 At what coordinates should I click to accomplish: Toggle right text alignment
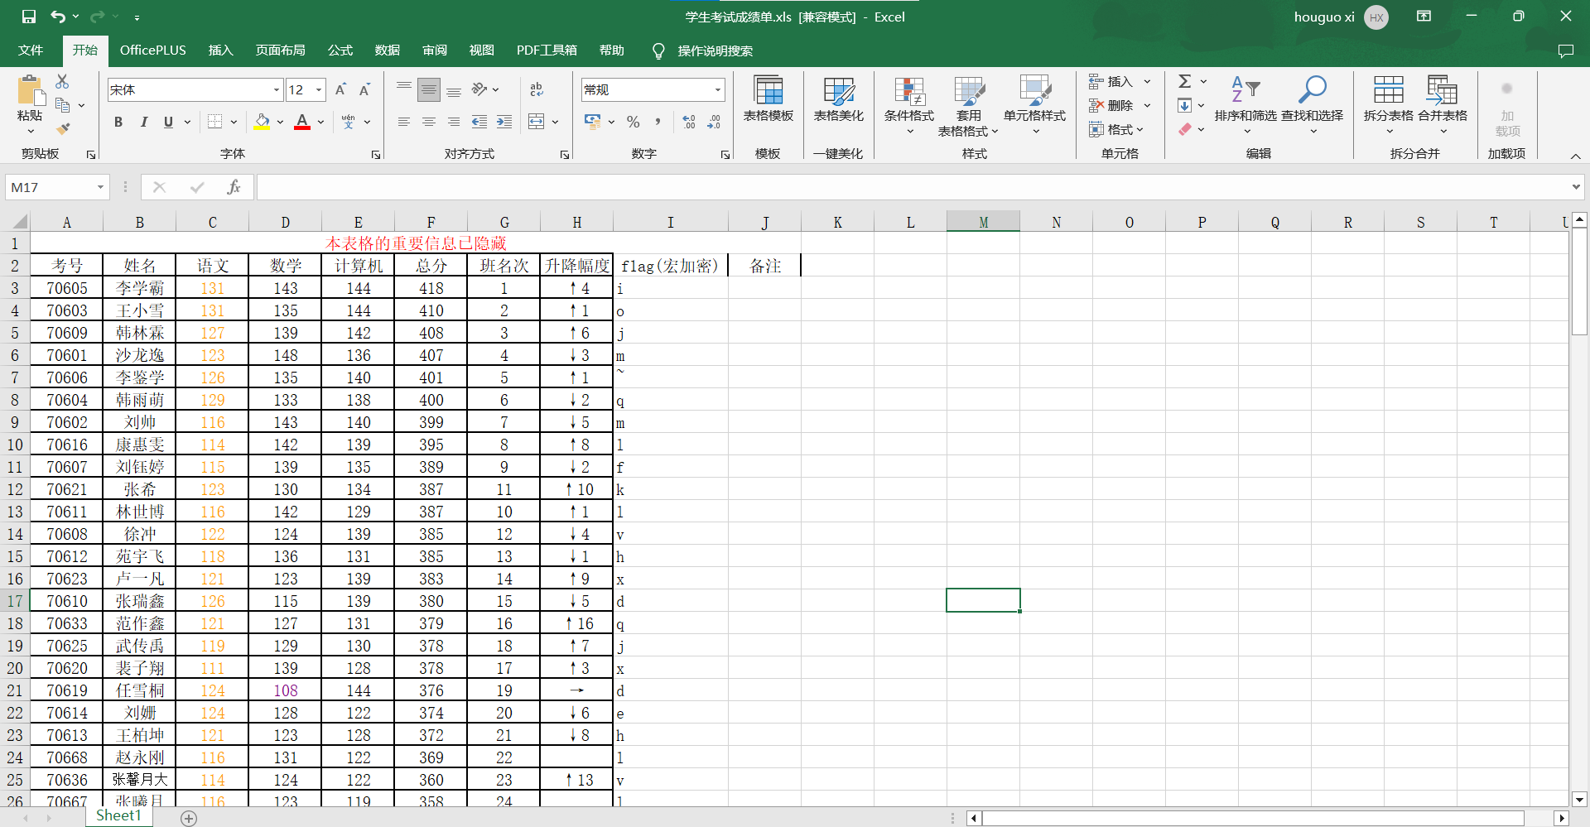454,122
